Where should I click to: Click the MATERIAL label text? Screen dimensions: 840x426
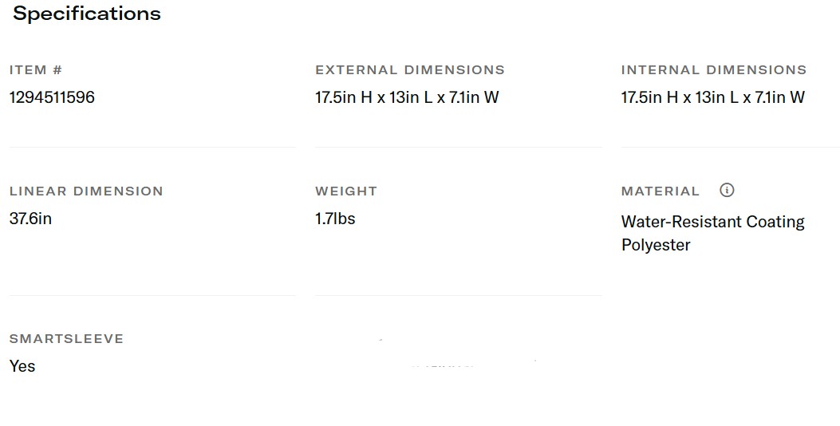pyautogui.click(x=661, y=191)
